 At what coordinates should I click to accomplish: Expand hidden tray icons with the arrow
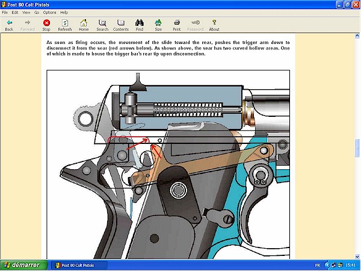coord(327,266)
